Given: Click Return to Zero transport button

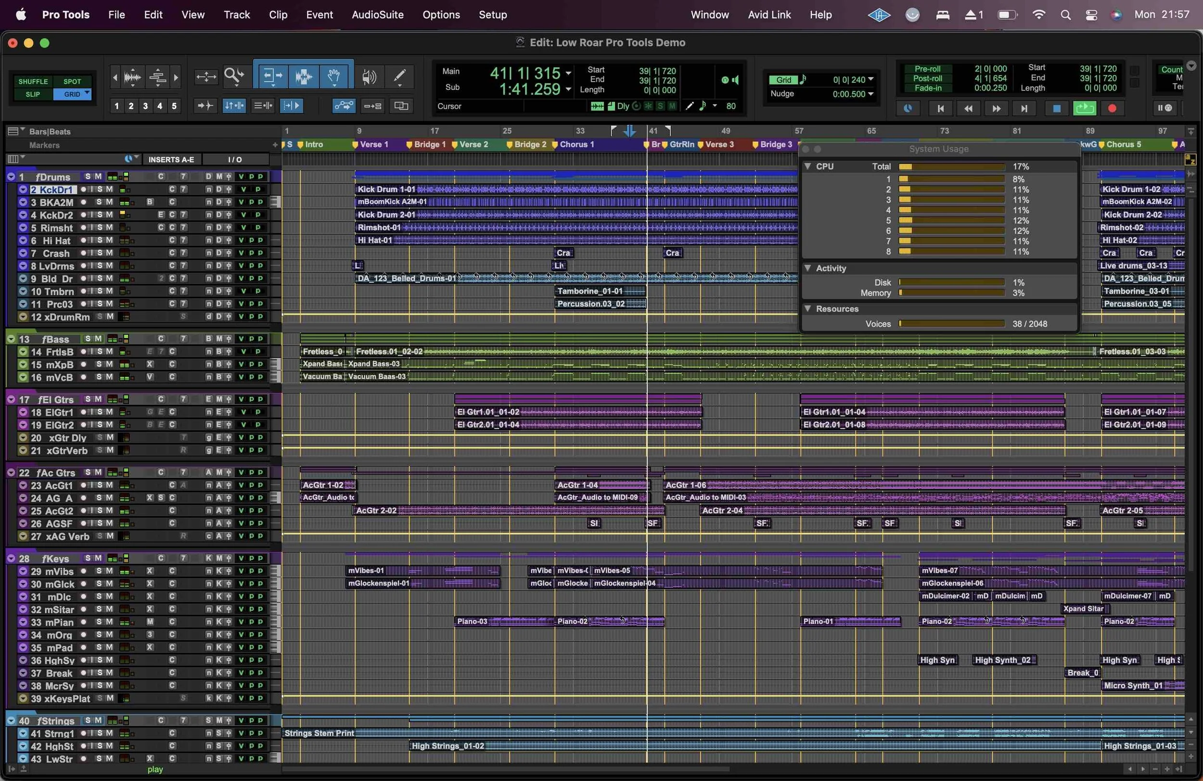Looking at the screenshot, I should coord(940,108).
